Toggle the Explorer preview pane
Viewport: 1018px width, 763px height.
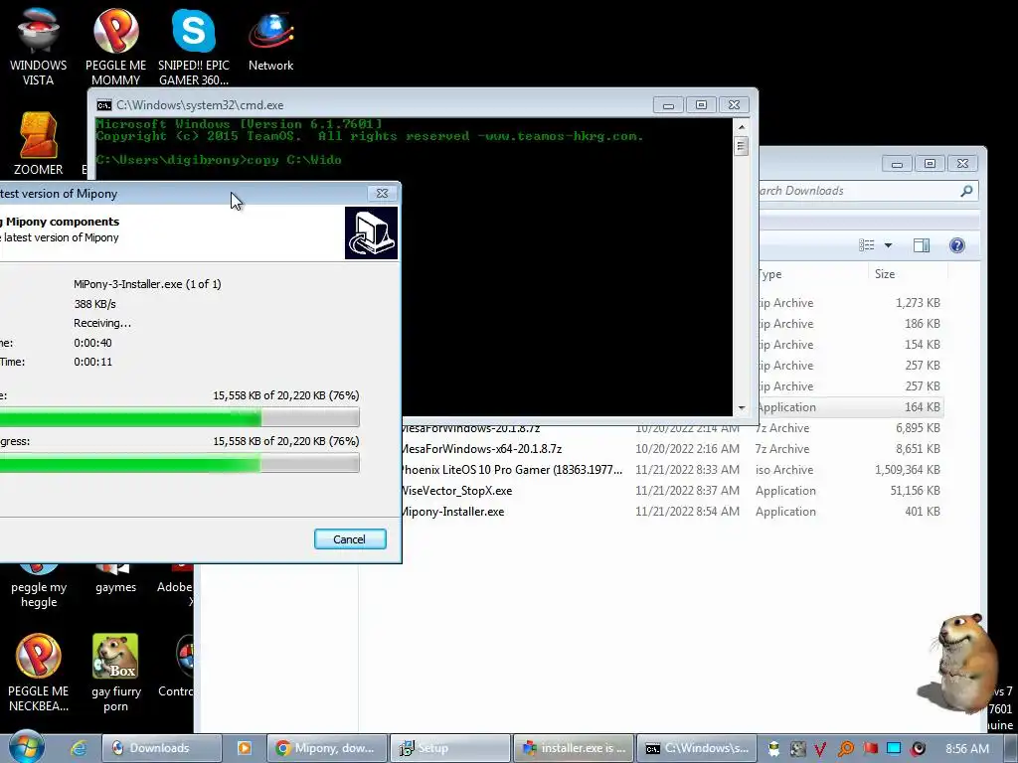[922, 245]
